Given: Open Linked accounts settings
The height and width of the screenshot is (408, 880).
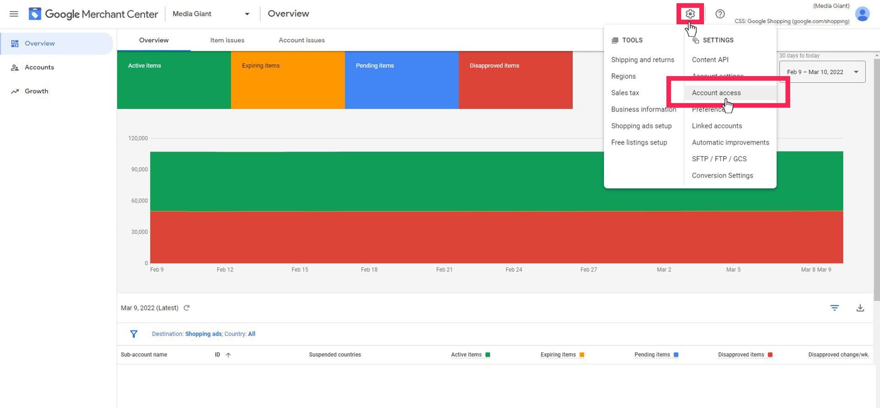Looking at the screenshot, I should point(717,126).
